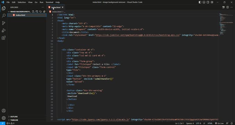Click Ln 1, Col 1 cursor position
Viewport: 235px width, 125px height.
pyautogui.click(x=179, y=123)
